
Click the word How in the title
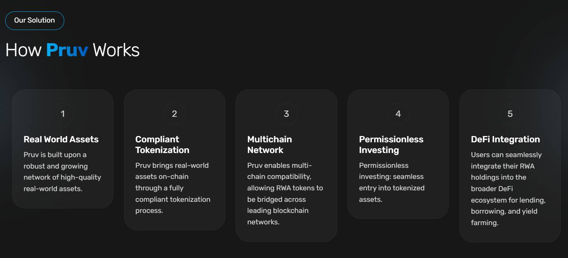[23, 50]
